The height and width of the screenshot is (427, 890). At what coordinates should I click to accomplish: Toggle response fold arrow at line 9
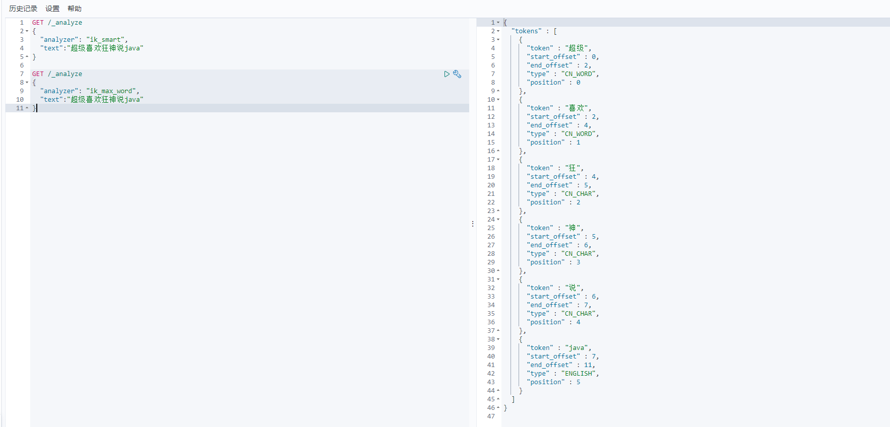[x=498, y=91]
